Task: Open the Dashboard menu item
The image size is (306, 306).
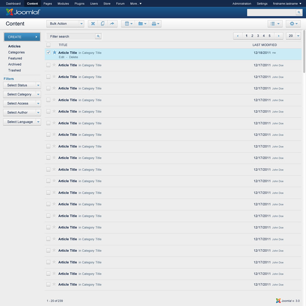Action: click(13, 3)
